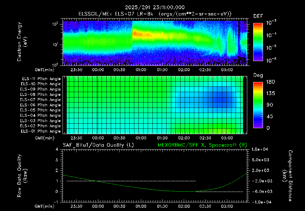
Task: Click 03:00 time label under data quality plot
Action: coord(227,206)
